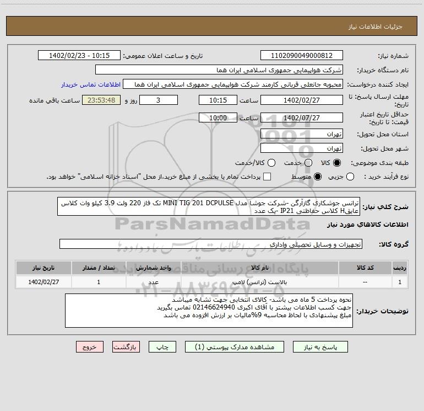
Task: Click the ردیف column header
Action: (x=400, y=268)
